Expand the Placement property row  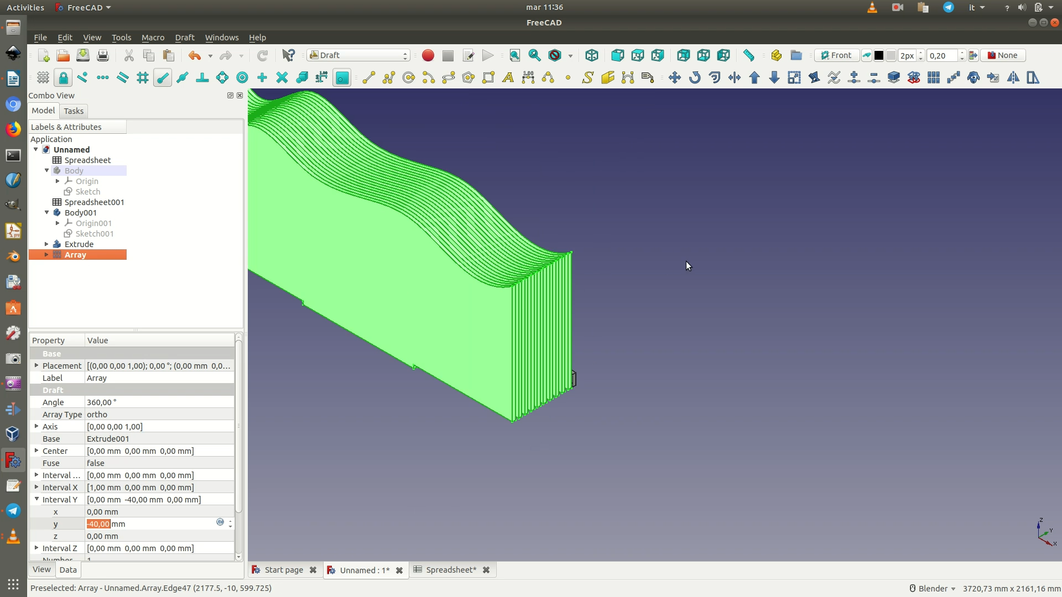coord(37,365)
